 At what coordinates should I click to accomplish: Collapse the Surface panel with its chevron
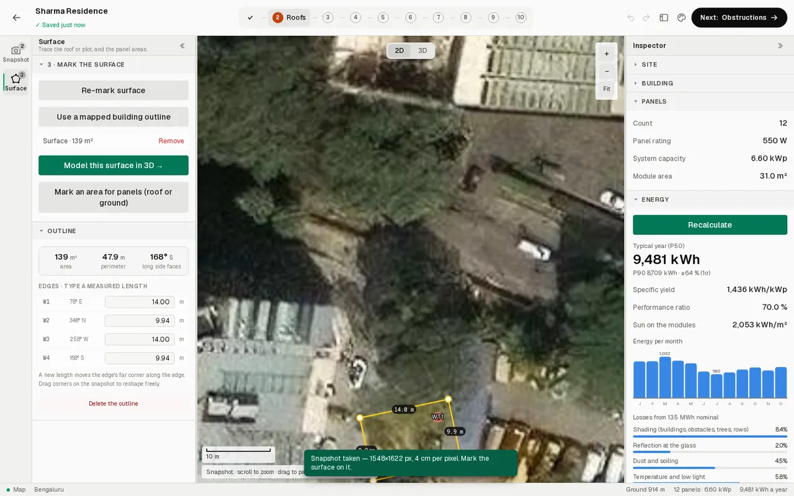click(182, 46)
